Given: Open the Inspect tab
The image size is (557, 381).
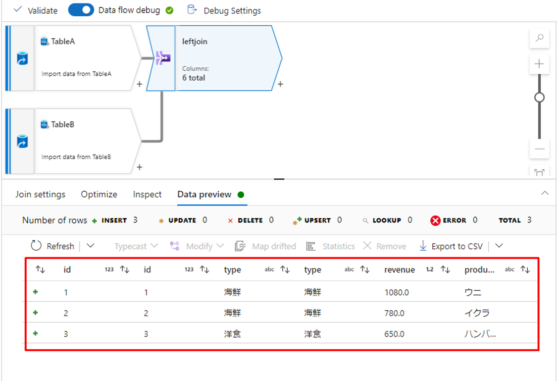Looking at the screenshot, I should 147,194.
